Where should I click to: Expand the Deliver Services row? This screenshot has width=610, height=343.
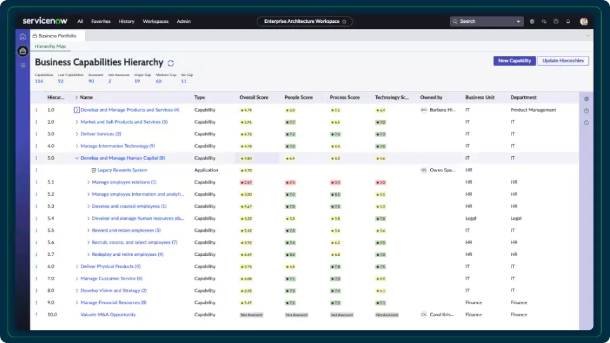[77, 134]
